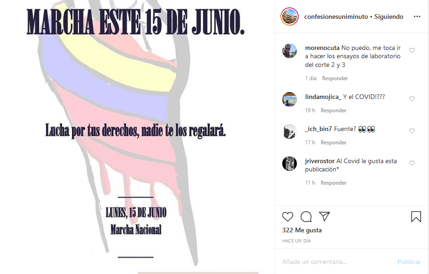View the 322 Me gusta likes list
The height and width of the screenshot is (274, 429).
(302, 230)
